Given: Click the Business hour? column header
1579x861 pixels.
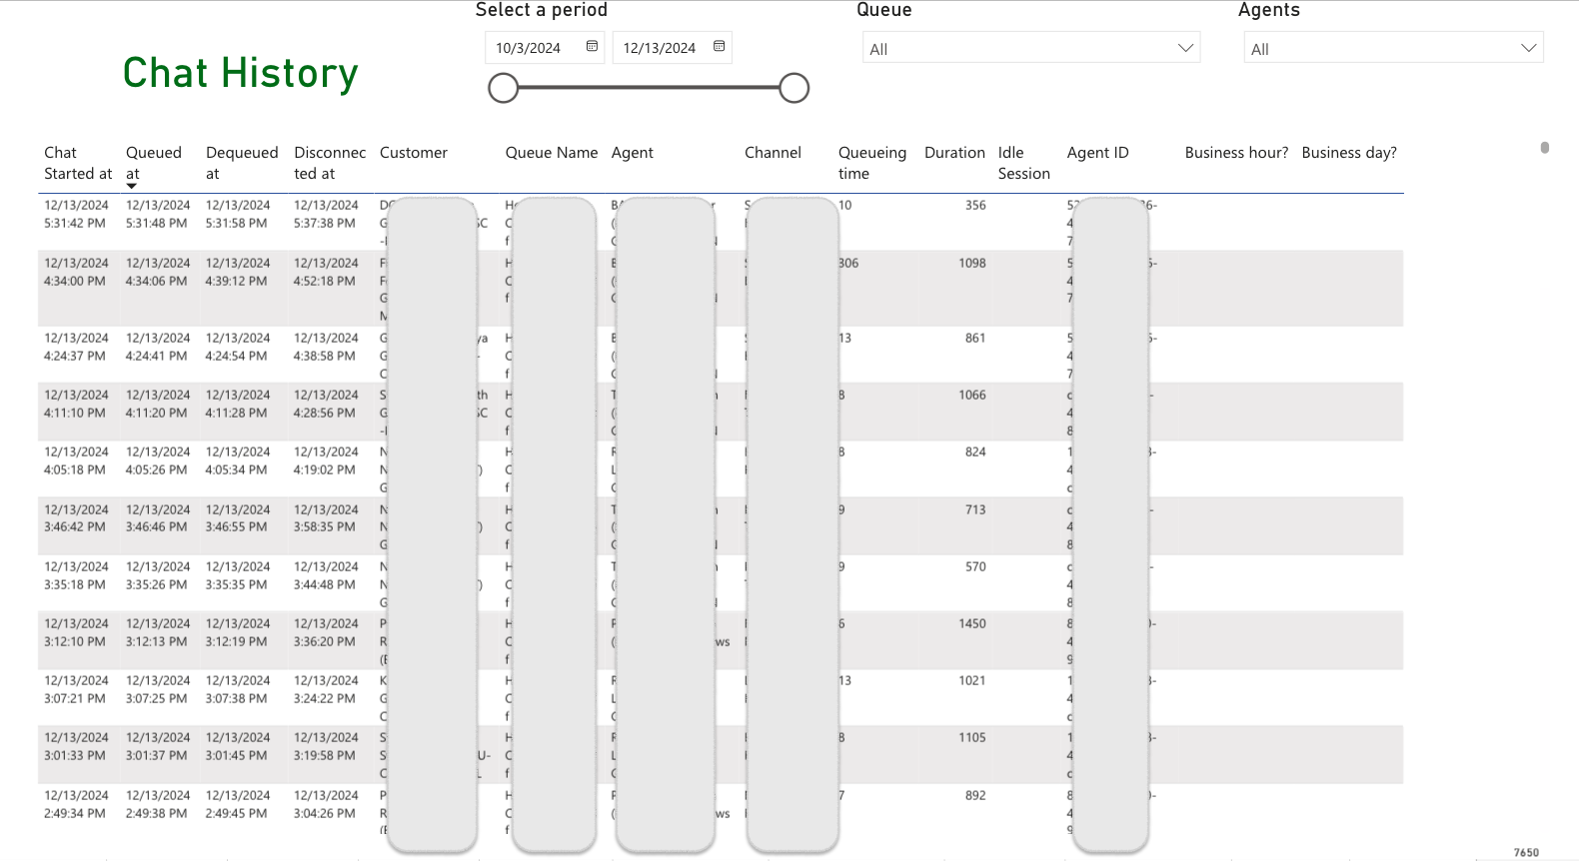Looking at the screenshot, I should pos(1236,153).
